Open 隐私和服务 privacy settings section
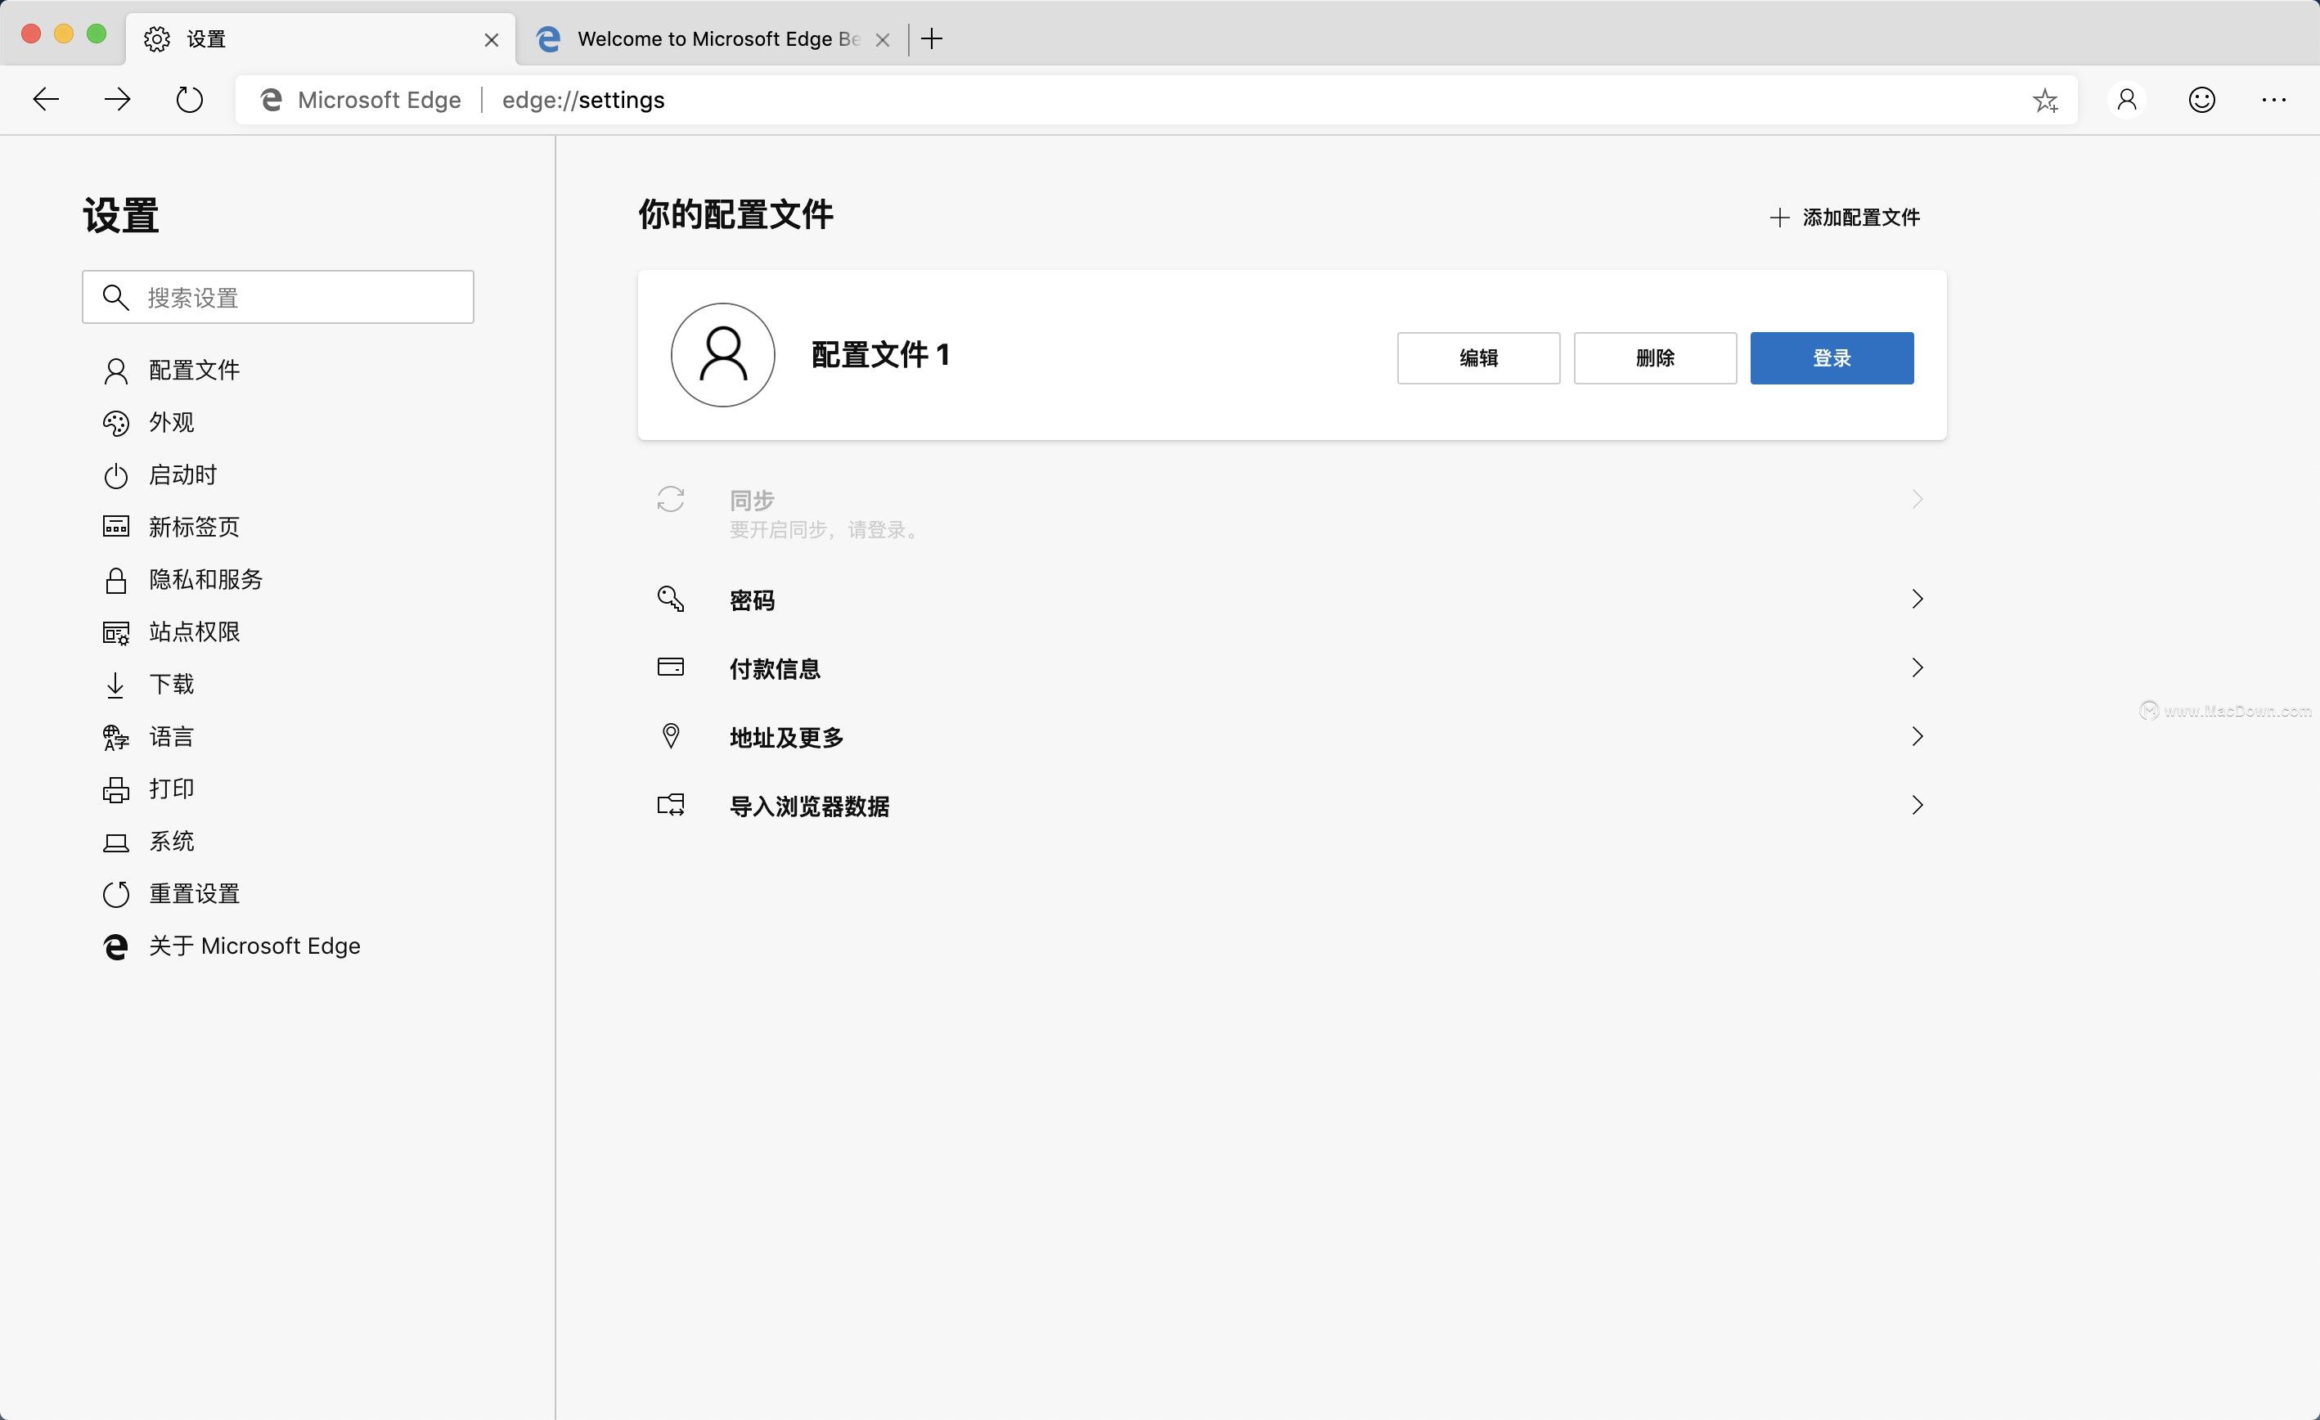The width and height of the screenshot is (2320, 1420). pyautogui.click(x=205, y=579)
